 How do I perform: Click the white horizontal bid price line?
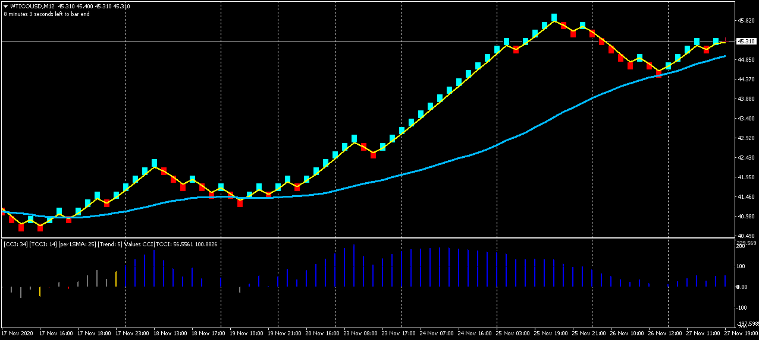coord(368,41)
